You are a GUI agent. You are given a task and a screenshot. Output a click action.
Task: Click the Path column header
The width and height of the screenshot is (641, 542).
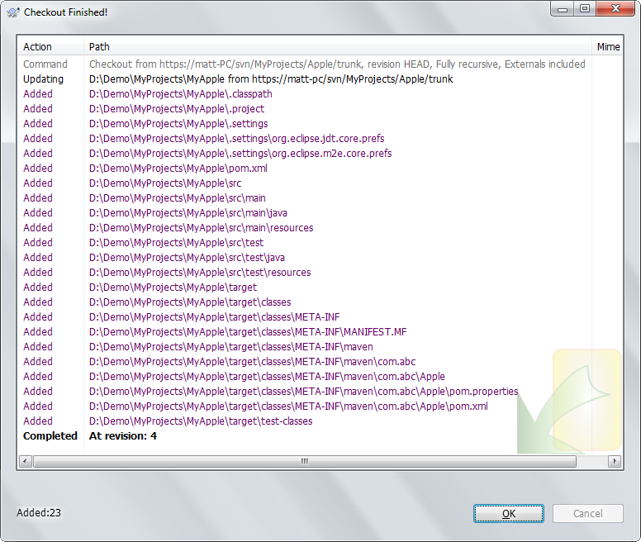click(99, 47)
